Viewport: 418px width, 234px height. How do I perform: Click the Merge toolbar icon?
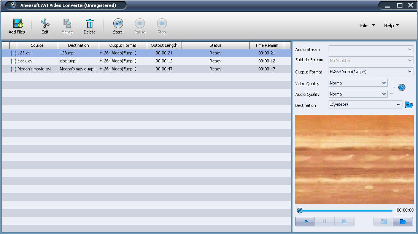[x=67, y=24]
